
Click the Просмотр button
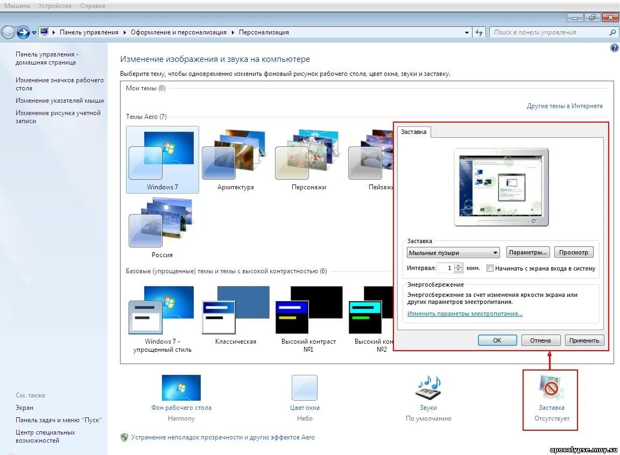click(x=573, y=252)
